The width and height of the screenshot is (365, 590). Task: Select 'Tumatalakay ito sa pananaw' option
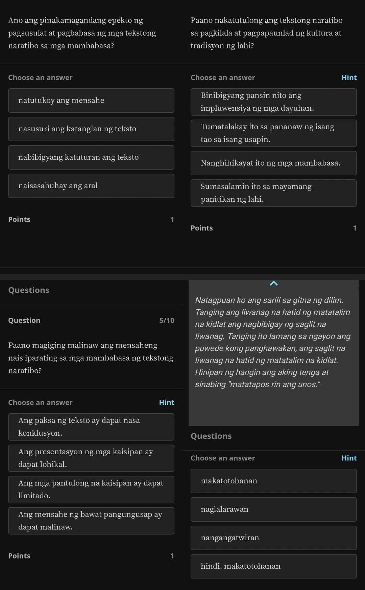(273, 133)
